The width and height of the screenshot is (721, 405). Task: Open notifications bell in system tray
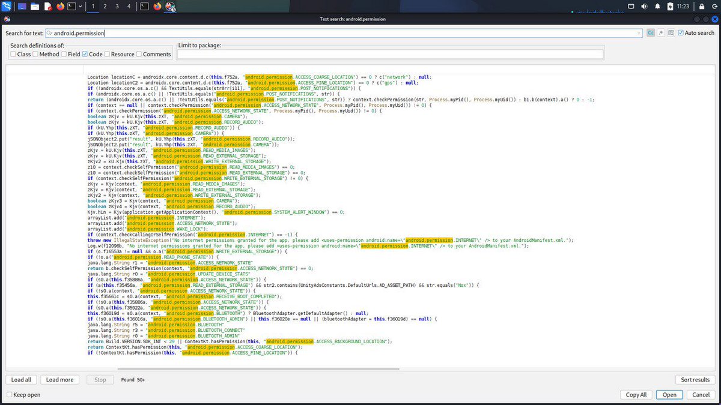click(657, 7)
